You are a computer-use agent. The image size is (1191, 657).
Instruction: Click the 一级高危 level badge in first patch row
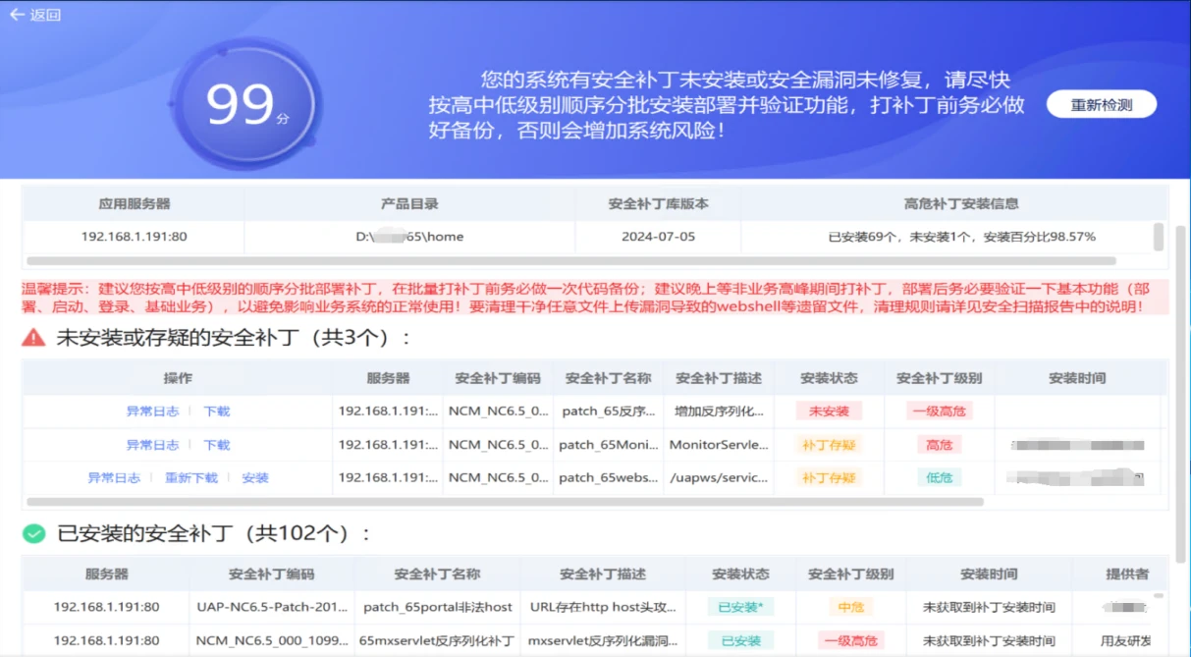click(x=940, y=411)
